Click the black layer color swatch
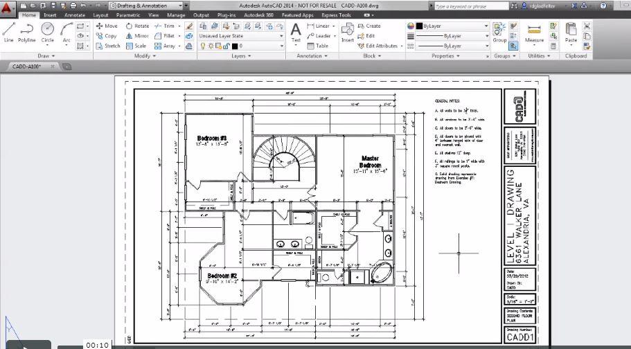This screenshot has height=349, width=631. click(235, 46)
